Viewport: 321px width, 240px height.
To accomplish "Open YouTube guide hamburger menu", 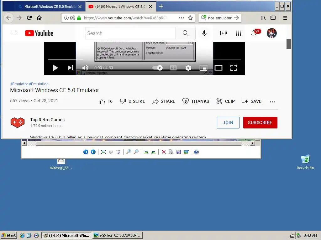I will 14,33.
